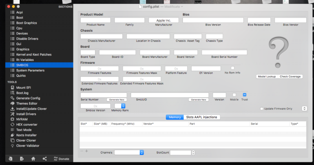Click the Model Lookup button
Viewport: 314px width, 165px height.
click(267, 76)
